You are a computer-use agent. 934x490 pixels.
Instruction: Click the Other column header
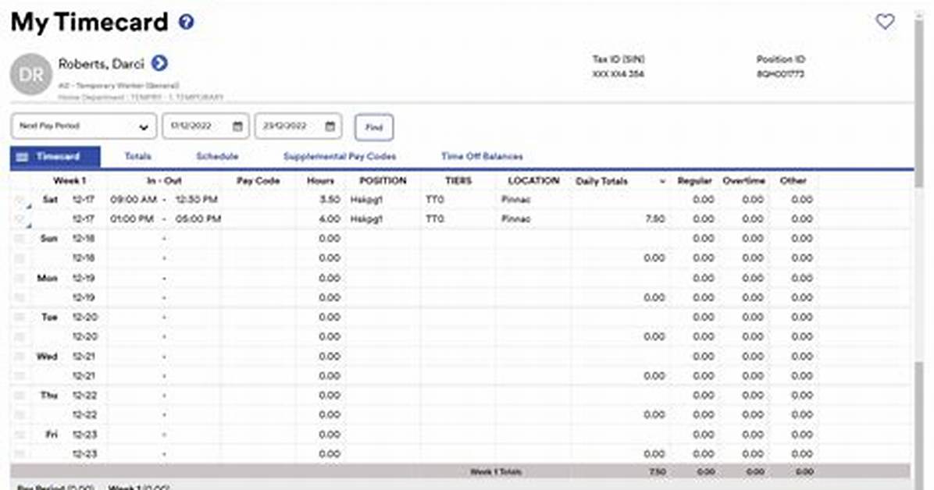[793, 180]
